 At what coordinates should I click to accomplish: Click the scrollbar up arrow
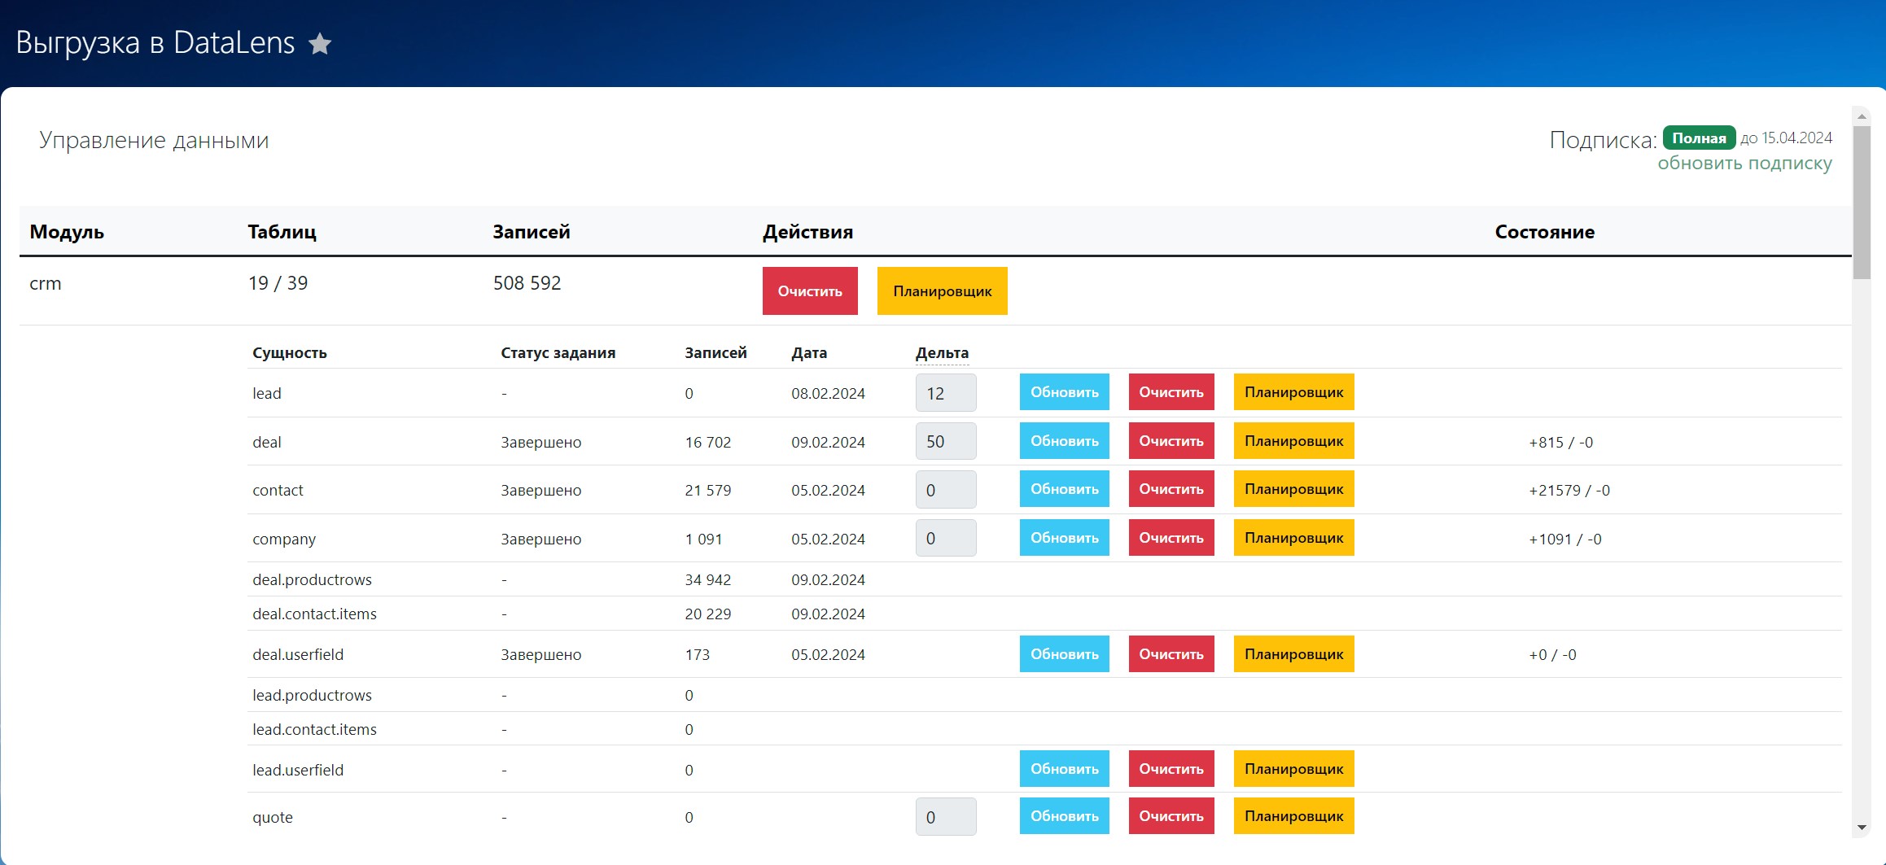point(1862,116)
